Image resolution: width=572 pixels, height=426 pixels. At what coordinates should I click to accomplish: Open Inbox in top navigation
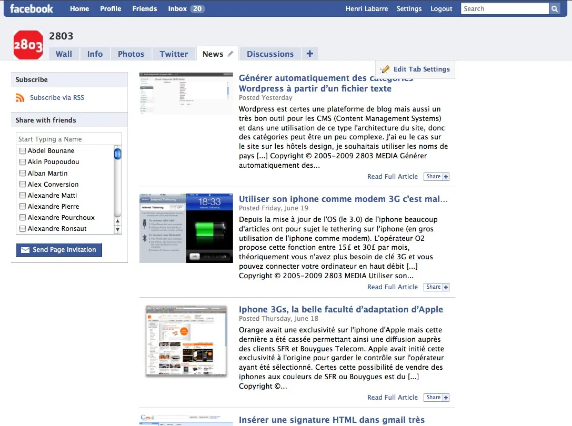(x=177, y=9)
